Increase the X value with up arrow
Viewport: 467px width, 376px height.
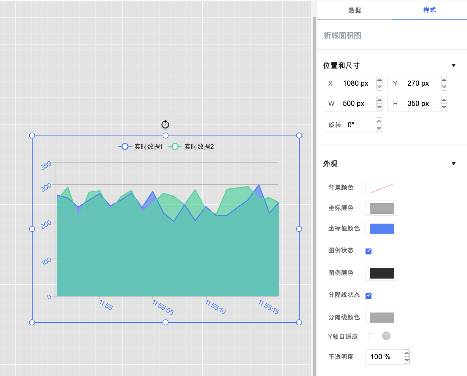click(379, 80)
